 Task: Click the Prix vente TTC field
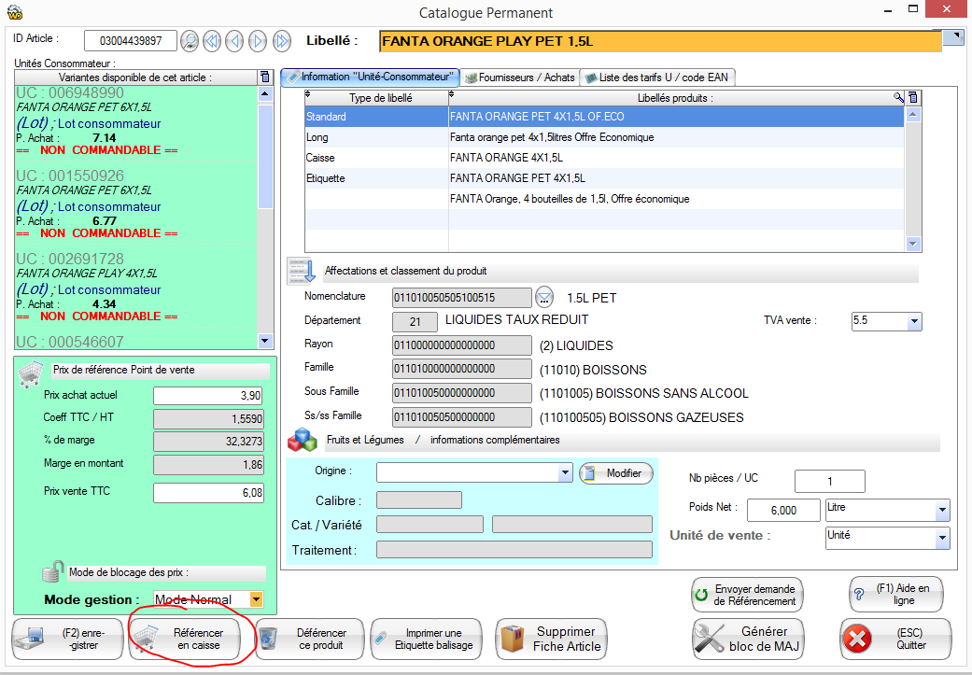click(209, 493)
